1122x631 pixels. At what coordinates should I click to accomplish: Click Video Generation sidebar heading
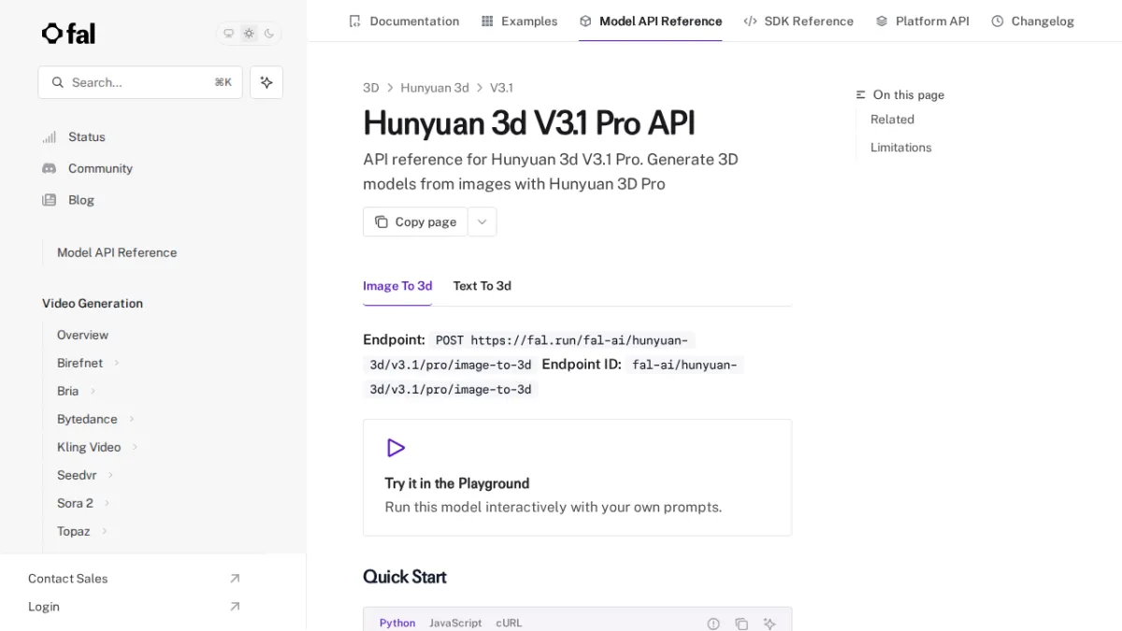point(93,304)
